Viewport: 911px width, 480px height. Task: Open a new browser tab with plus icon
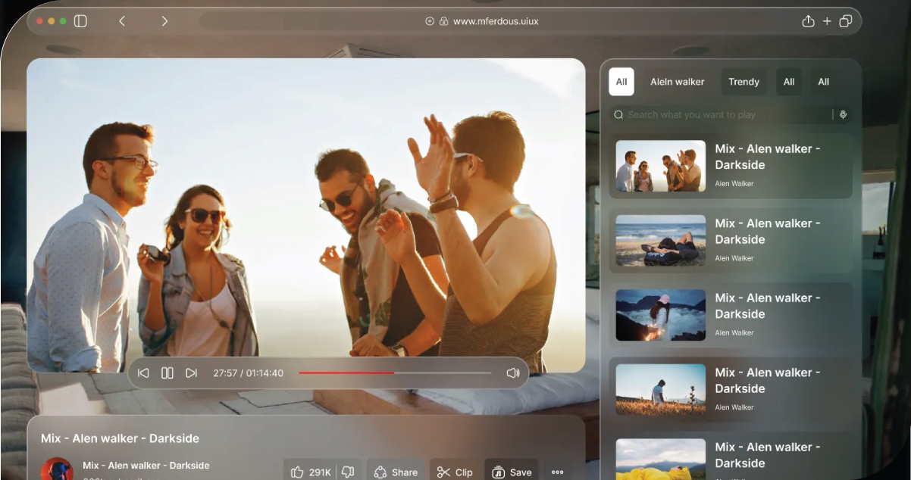click(x=827, y=21)
